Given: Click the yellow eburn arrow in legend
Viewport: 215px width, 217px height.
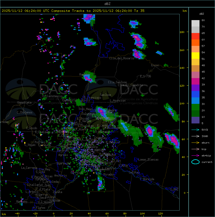Looking at the screenshot, I should point(195,143).
